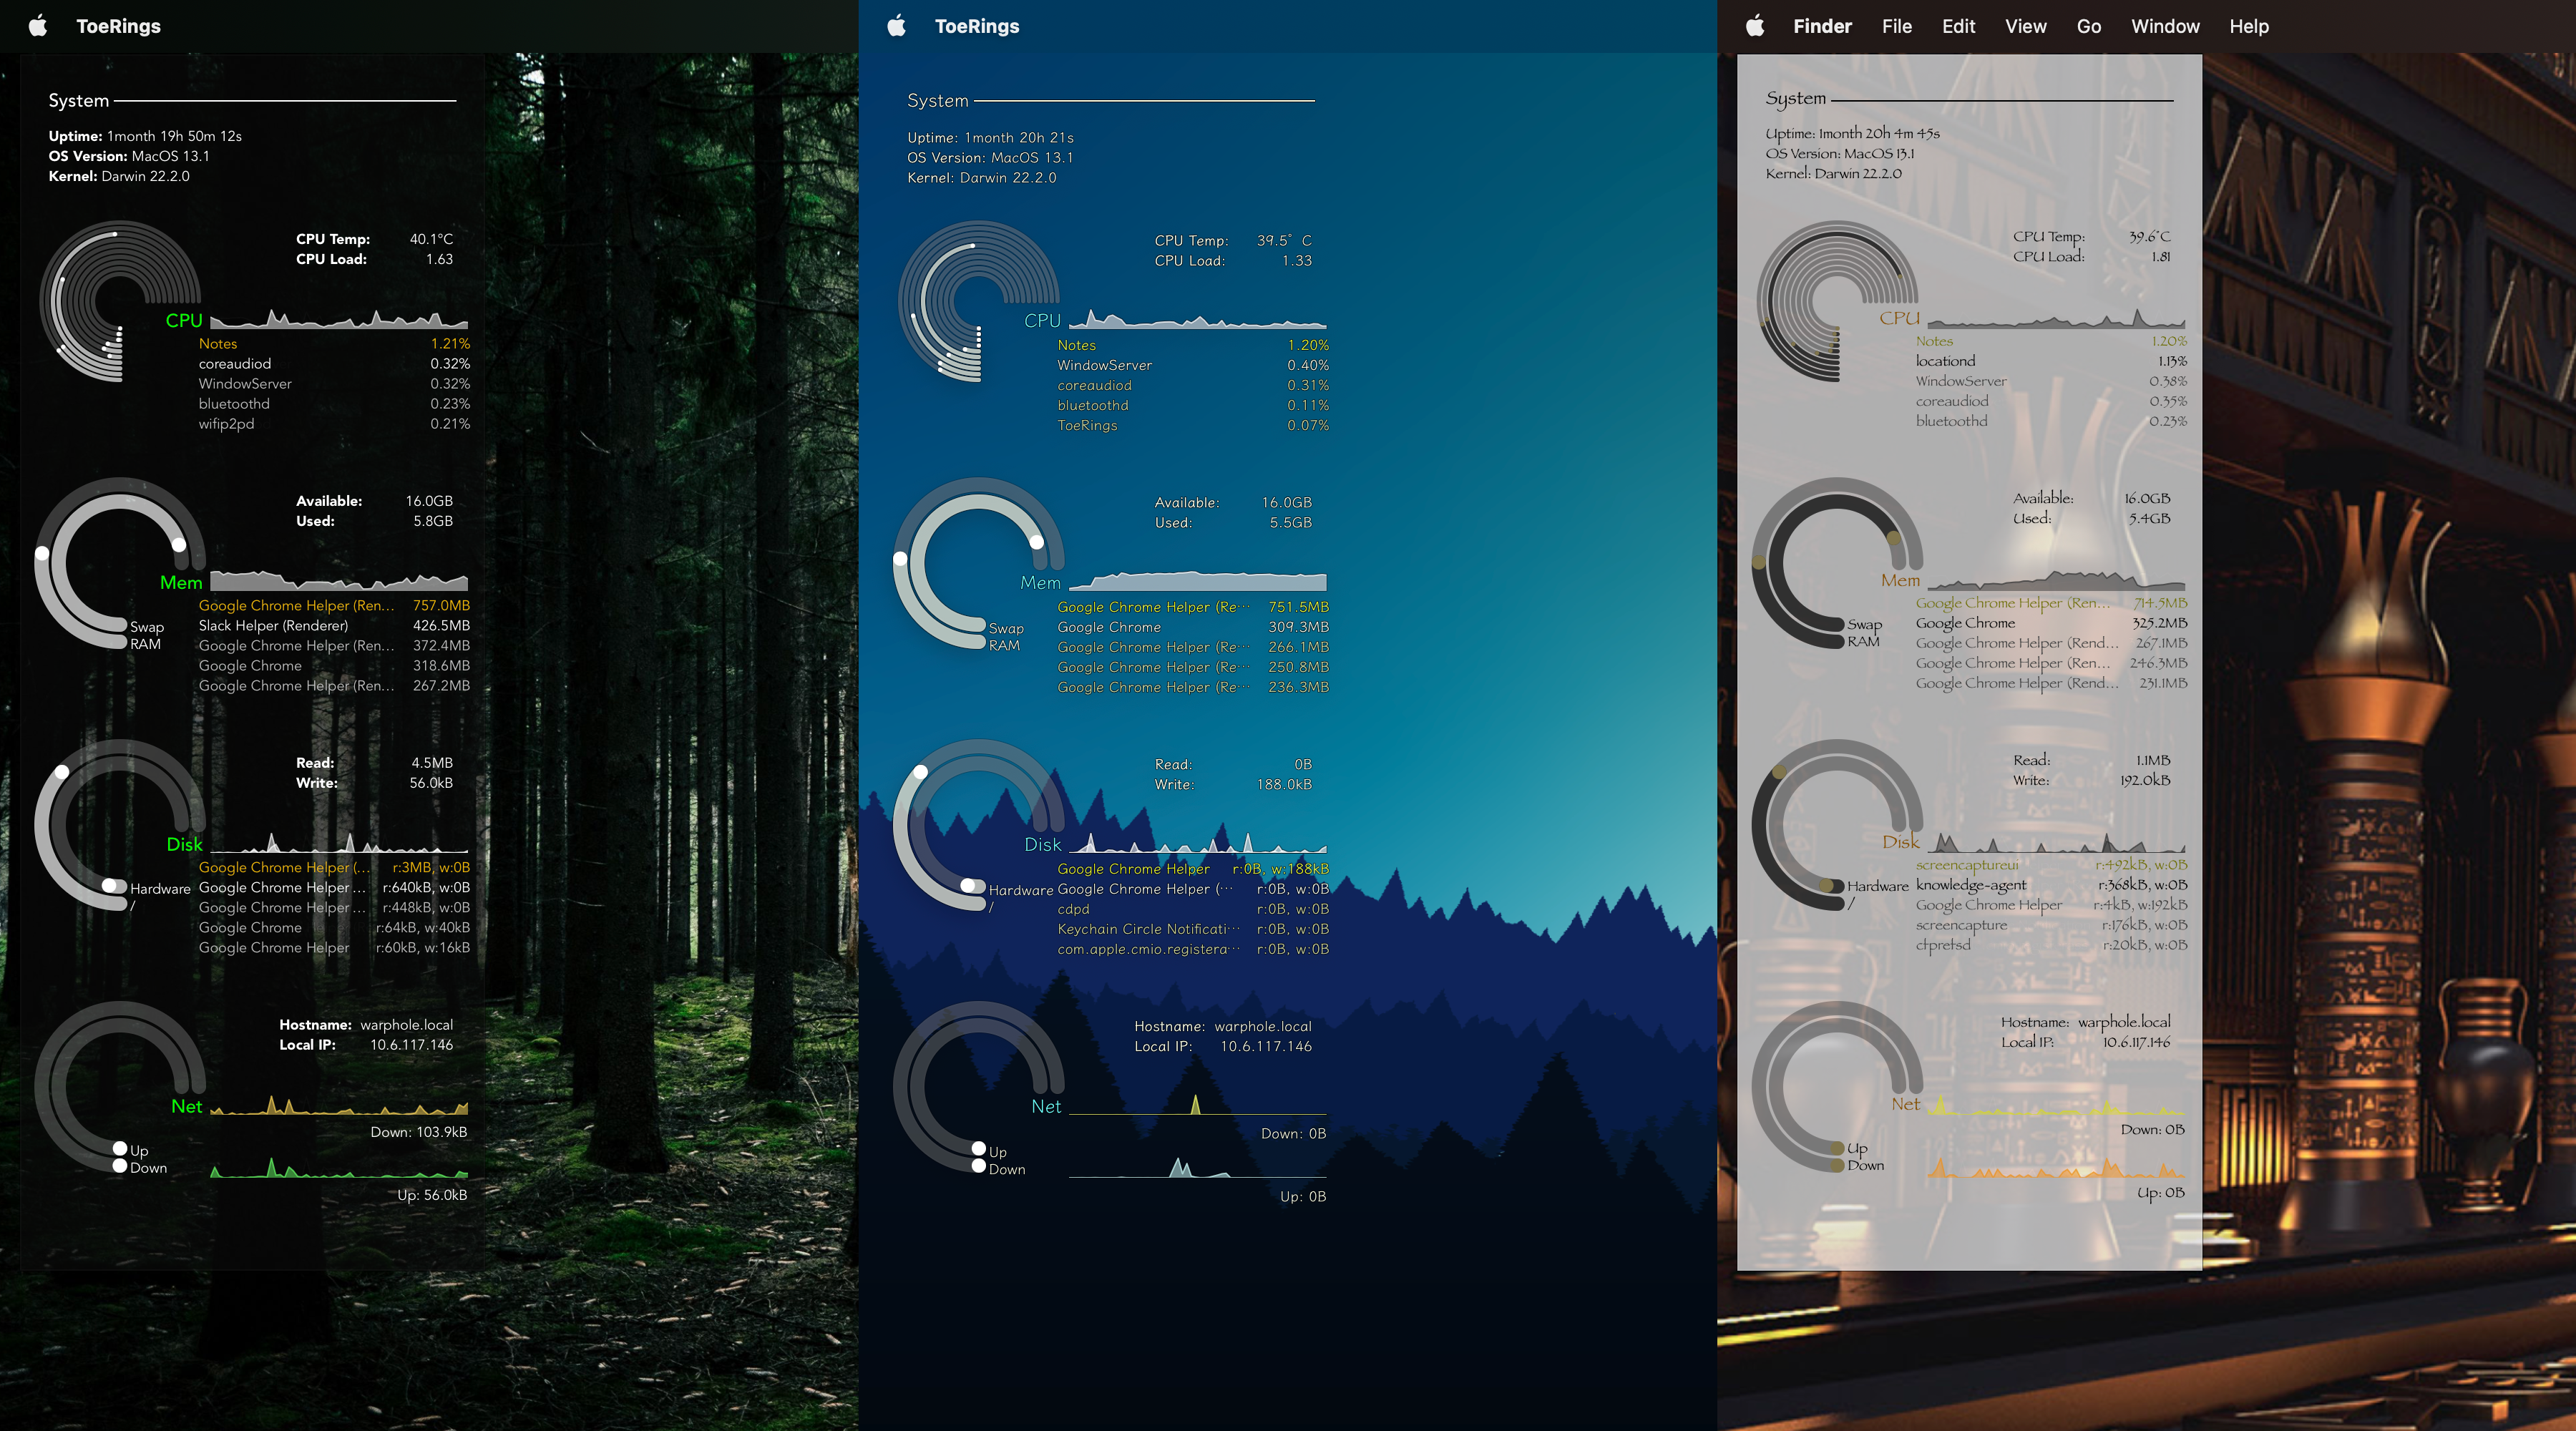Open the View menu

coord(2025,26)
